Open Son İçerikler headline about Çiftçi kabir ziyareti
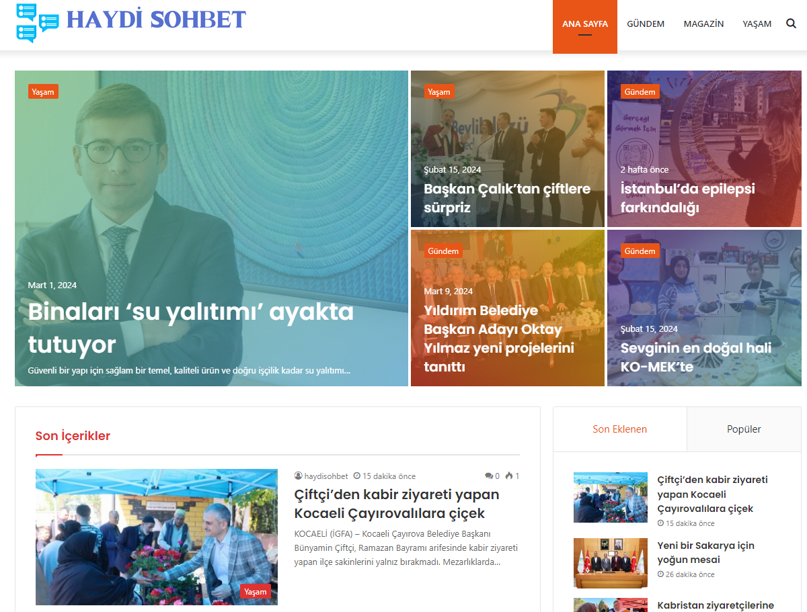 click(397, 504)
